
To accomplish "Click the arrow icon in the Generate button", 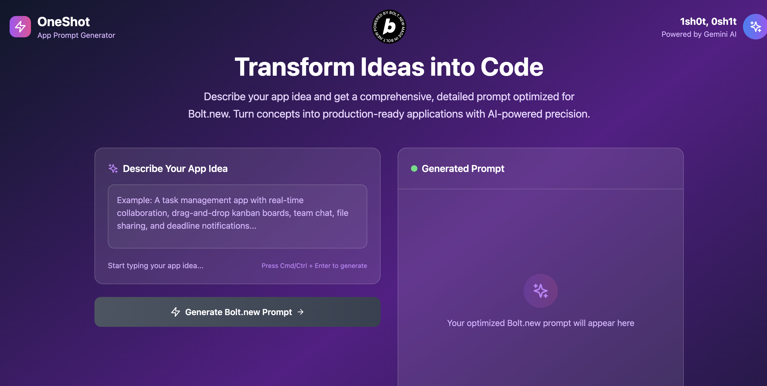I will click(x=301, y=312).
